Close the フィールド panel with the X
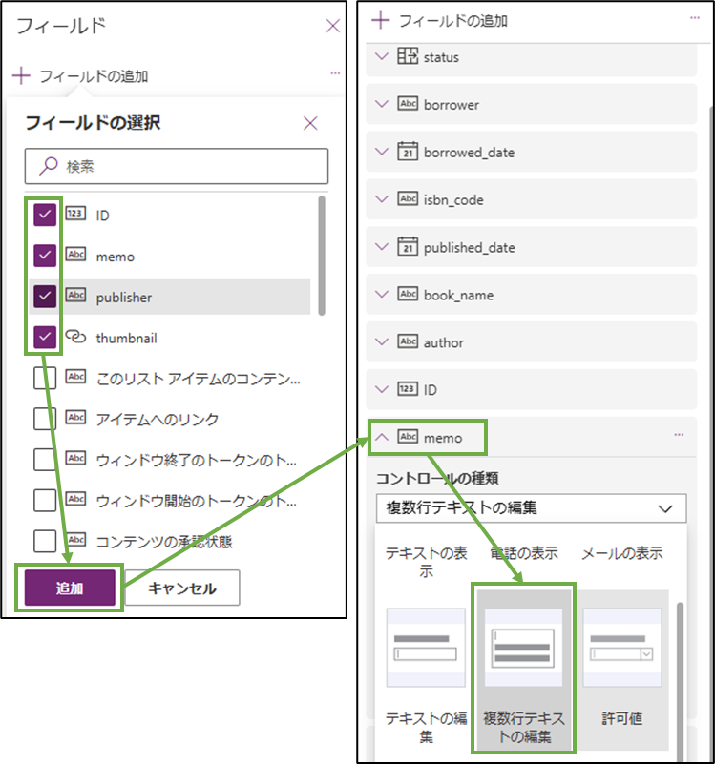The width and height of the screenshot is (715, 764). (x=332, y=26)
